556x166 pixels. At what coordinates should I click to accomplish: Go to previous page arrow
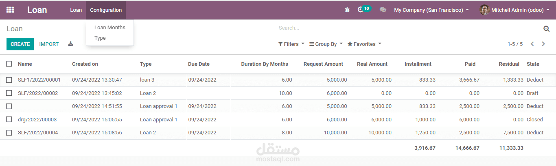pos(532,44)
